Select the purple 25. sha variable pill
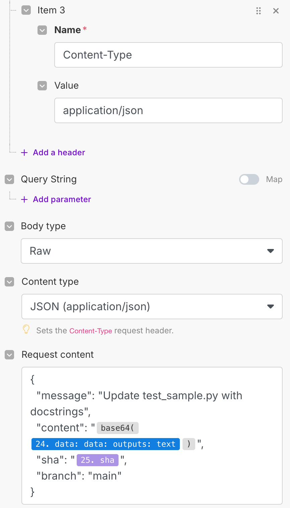290x508 pixels. tap(97, 460)
